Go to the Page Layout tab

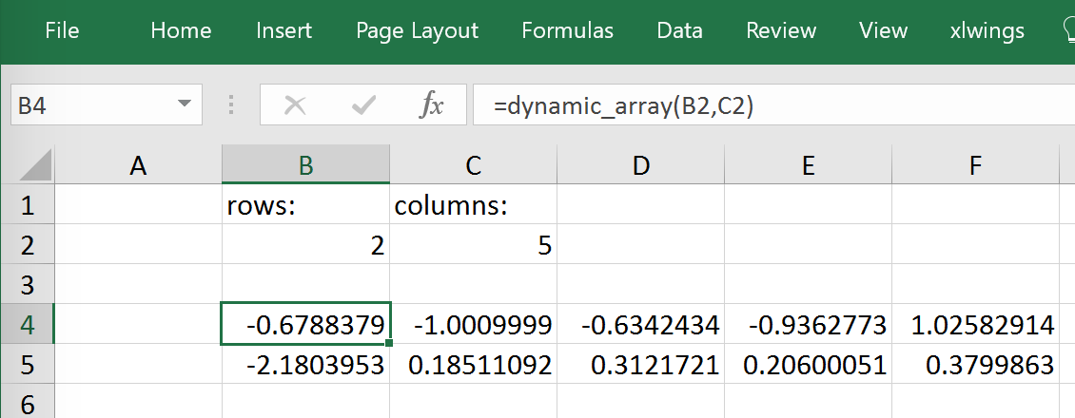pyautogui.click(x=417, y=30)
